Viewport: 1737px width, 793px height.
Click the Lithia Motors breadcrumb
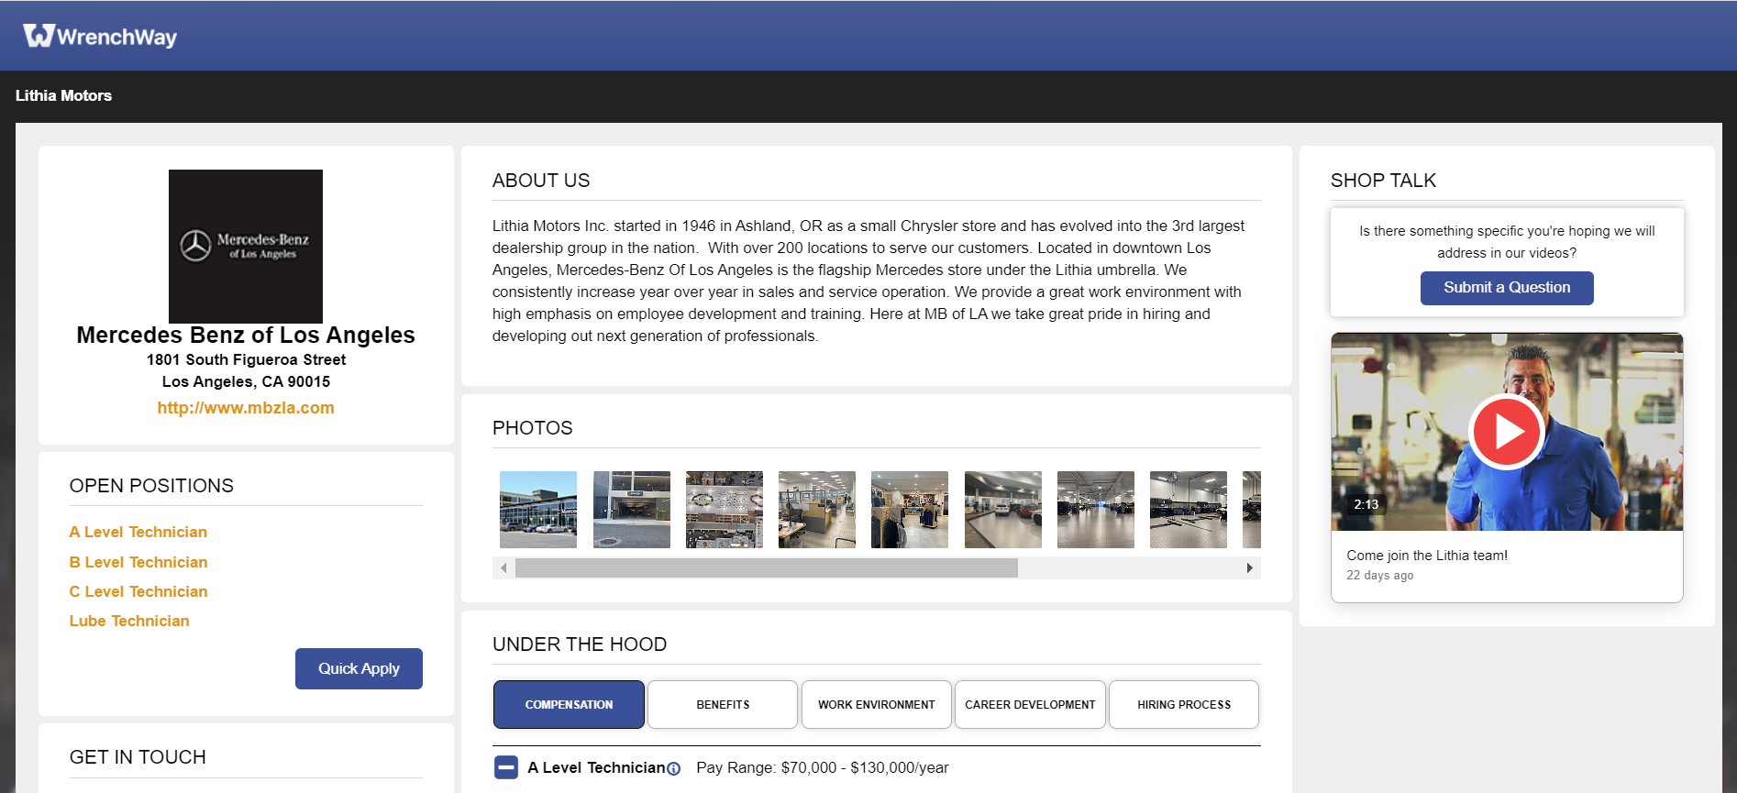pos(63,95)
